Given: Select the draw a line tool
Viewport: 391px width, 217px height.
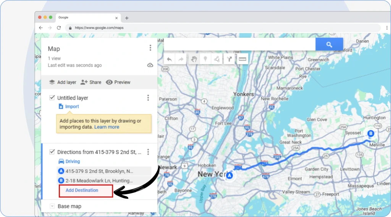Looking at the screenshot, I should [x=217, y=59].
